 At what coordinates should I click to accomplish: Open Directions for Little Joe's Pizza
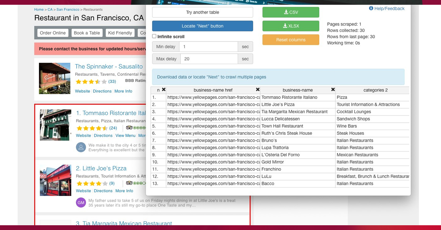pos(103,191)
